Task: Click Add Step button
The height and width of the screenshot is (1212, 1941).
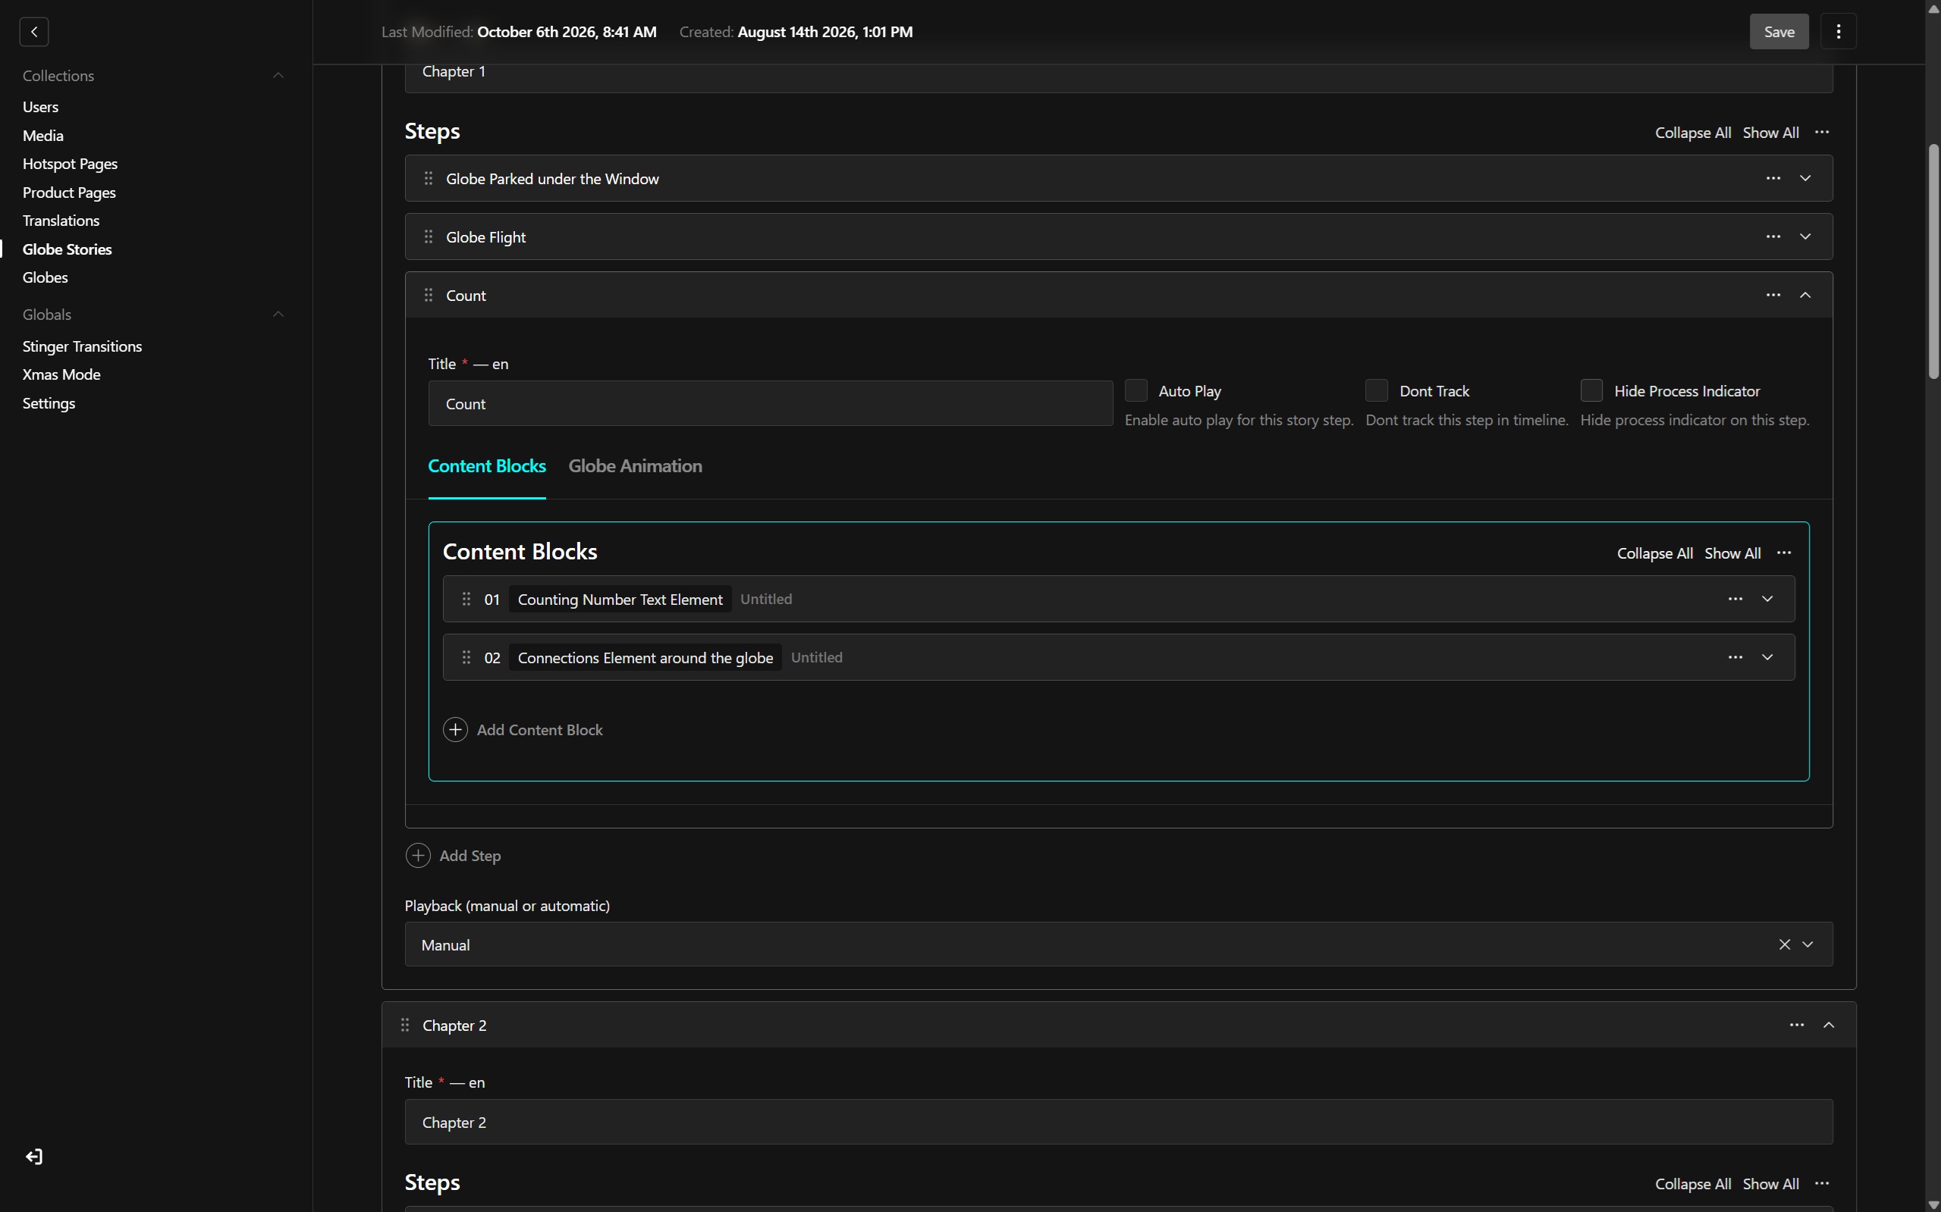Action: pyautogui.click(x=453, y=855)
